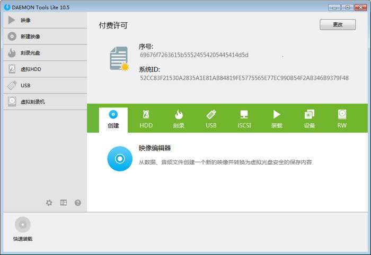
Task: Switch to the 设备 devices tab
Action: pyautogui.click(x=309, y=119)
